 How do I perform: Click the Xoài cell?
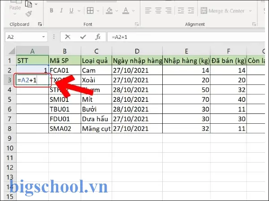point(96,80)
